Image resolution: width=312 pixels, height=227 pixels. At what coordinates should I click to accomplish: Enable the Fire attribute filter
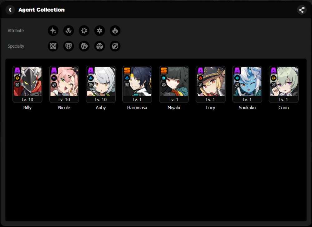pyautogui.click(x=115, y=31)
